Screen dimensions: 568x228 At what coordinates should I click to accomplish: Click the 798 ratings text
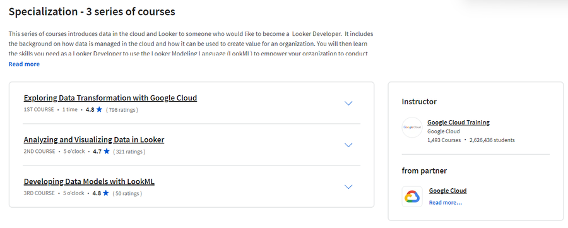tap(122, 110)
